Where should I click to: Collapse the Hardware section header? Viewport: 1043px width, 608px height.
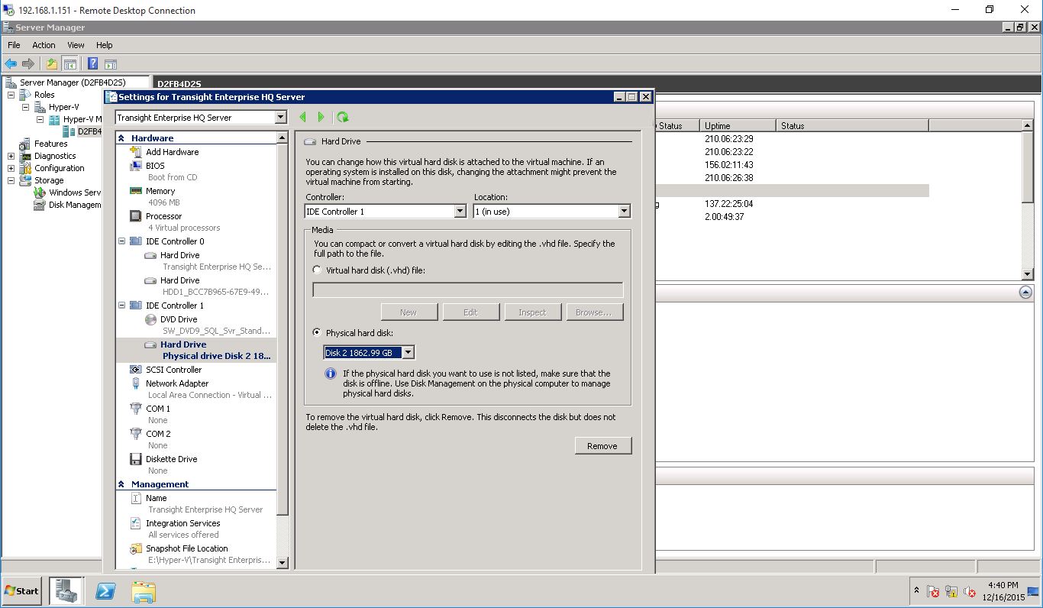tap(121, 138)
